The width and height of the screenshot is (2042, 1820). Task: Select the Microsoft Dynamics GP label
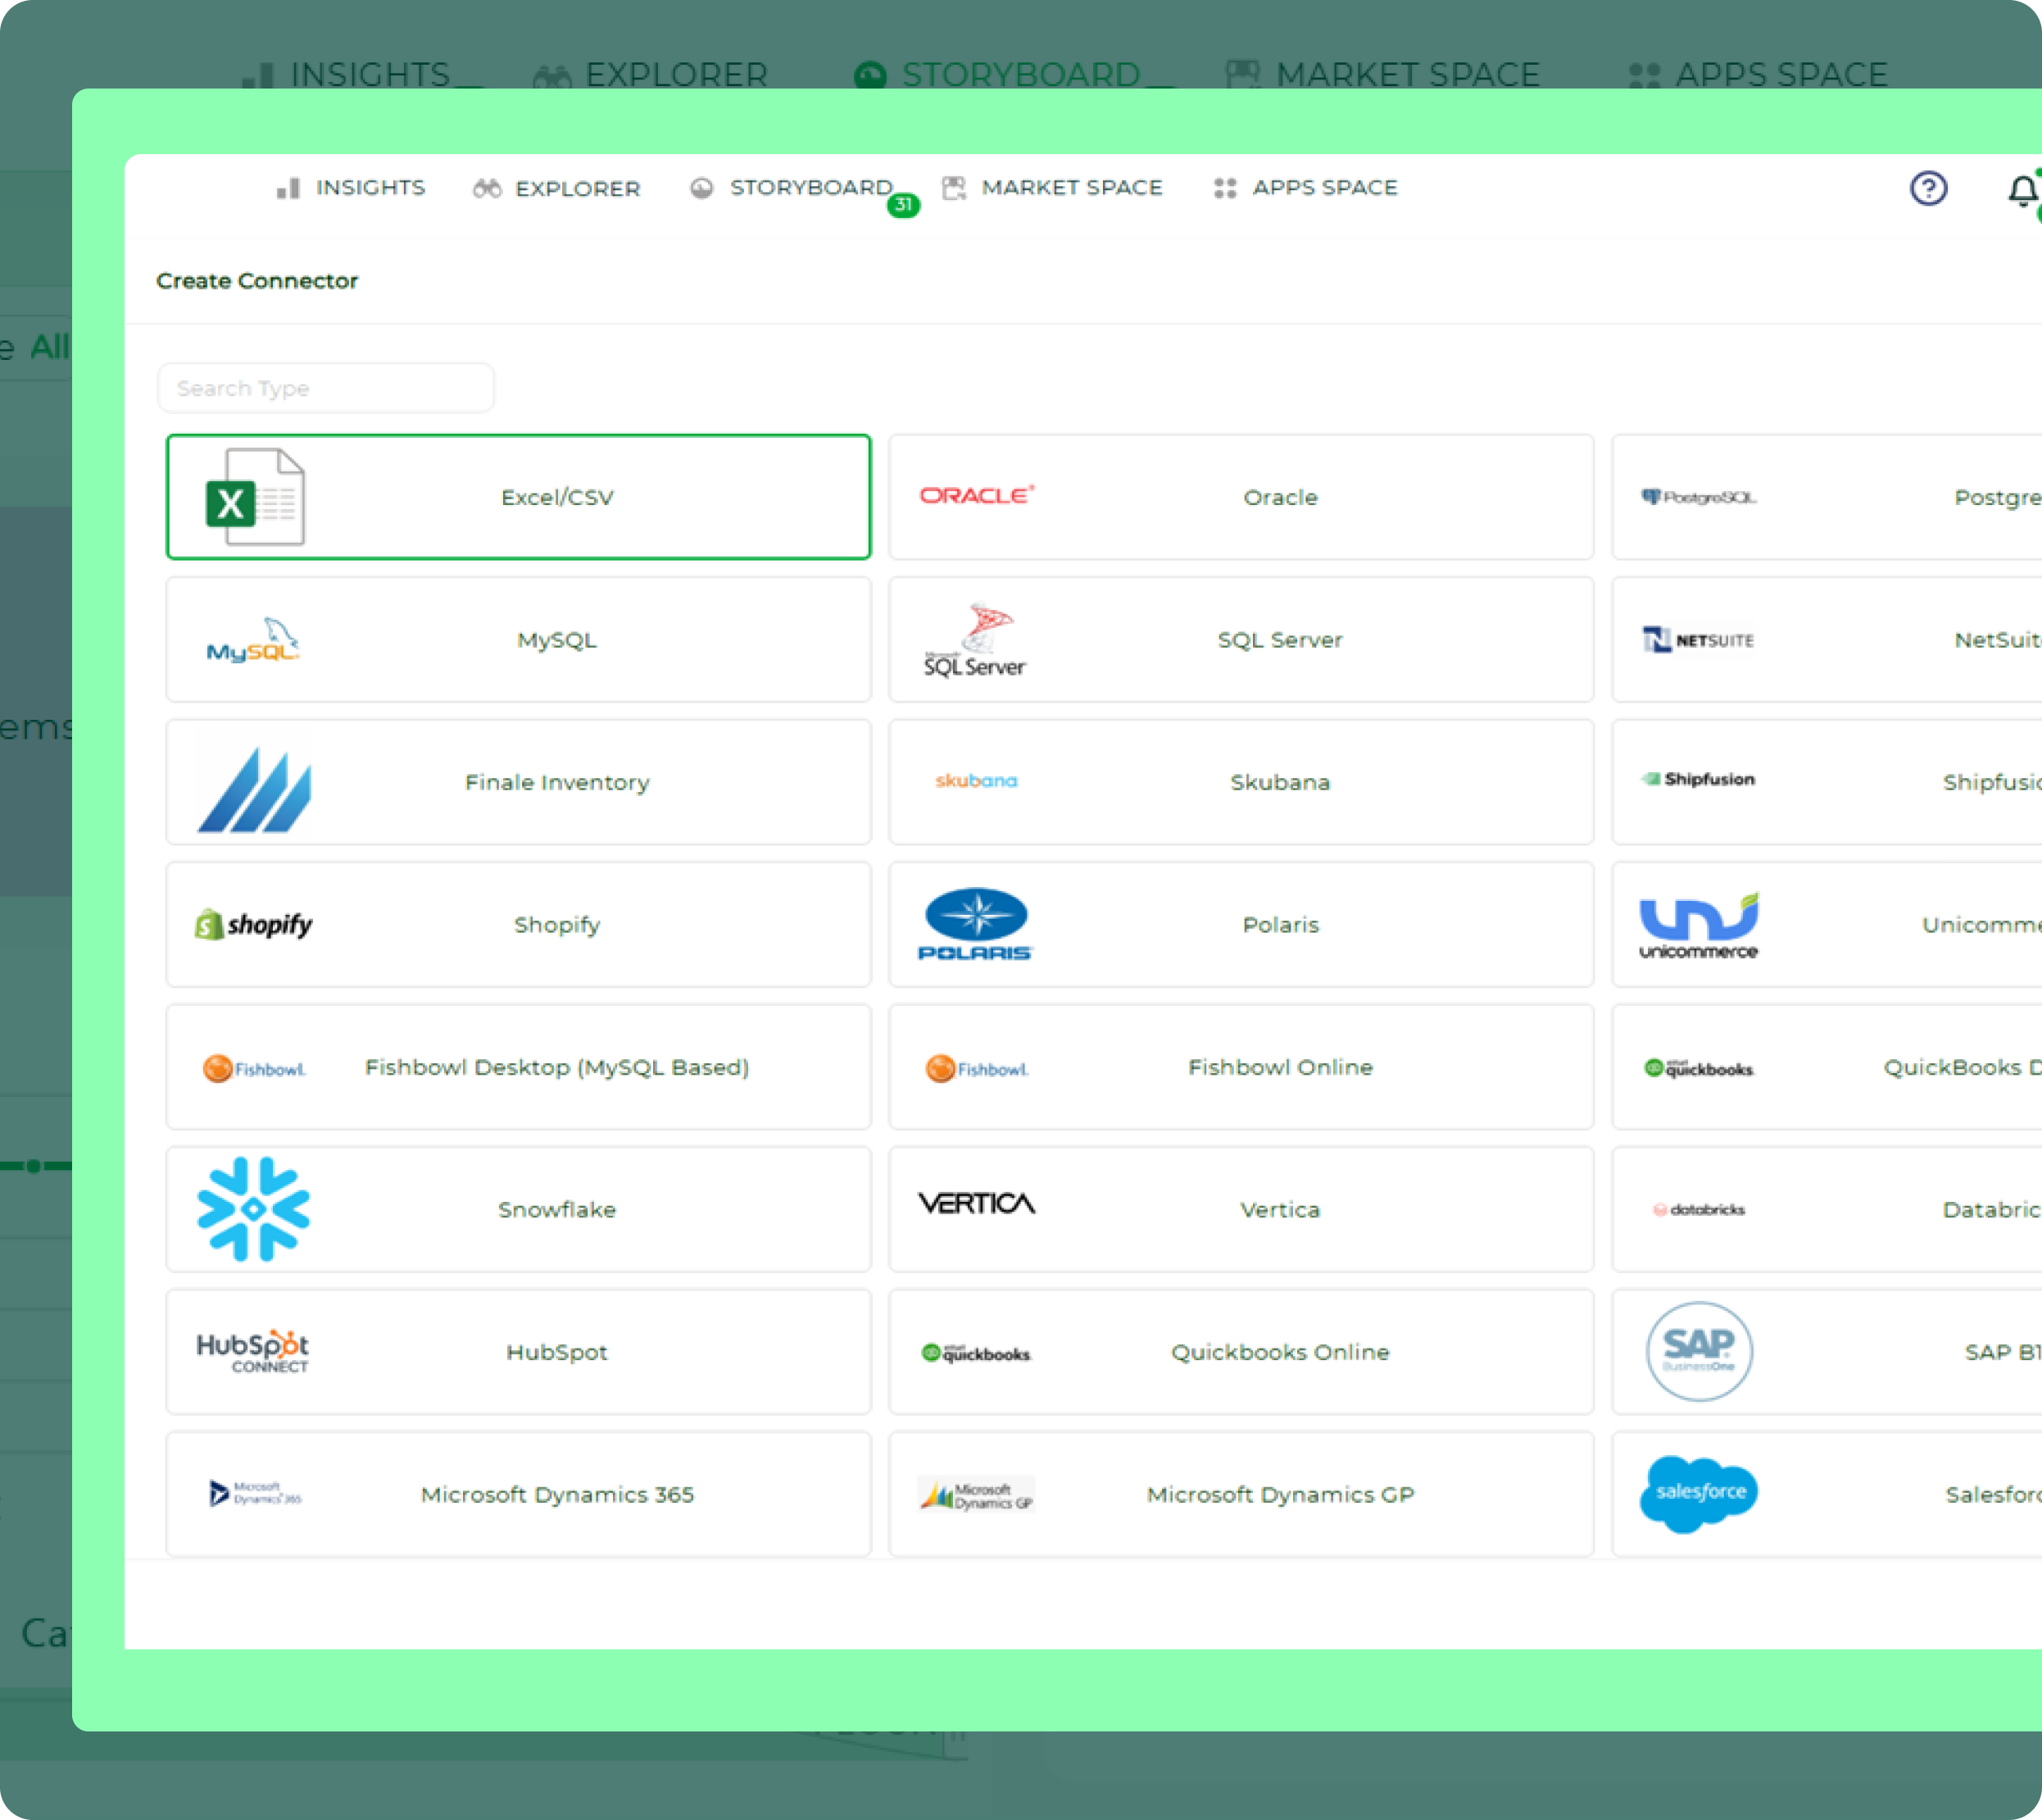click(x=1281, y=1494)
